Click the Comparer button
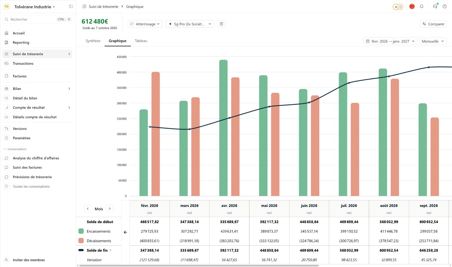Viewport: 452px width, 267px height. 433,24
